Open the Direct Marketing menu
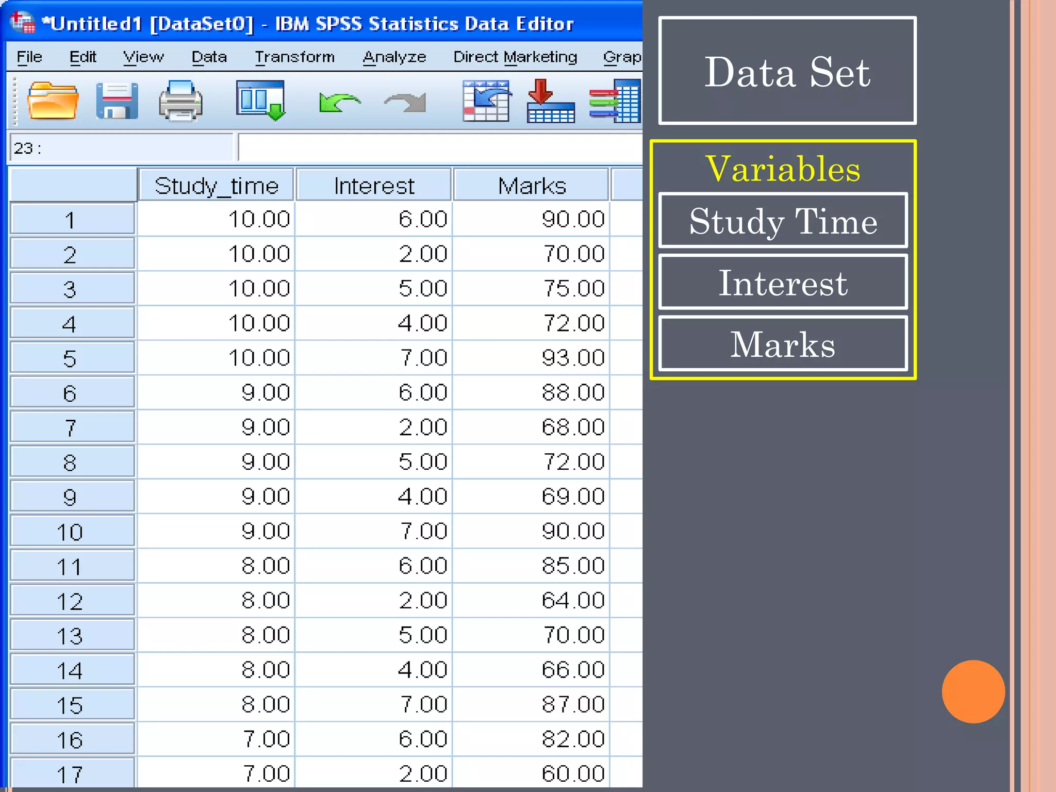This screenshot has height=792, width=1056. point(515,57)
